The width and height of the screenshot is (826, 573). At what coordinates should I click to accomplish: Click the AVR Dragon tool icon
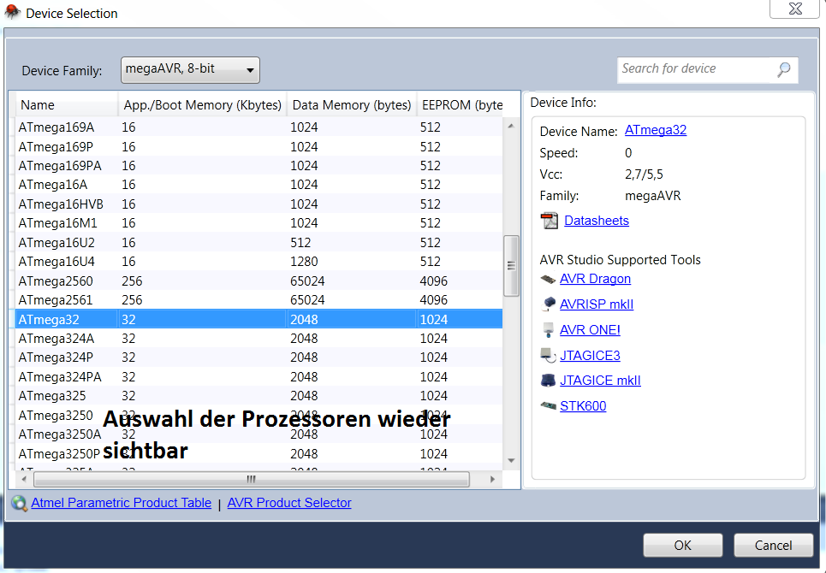click(x=549, y=279)
